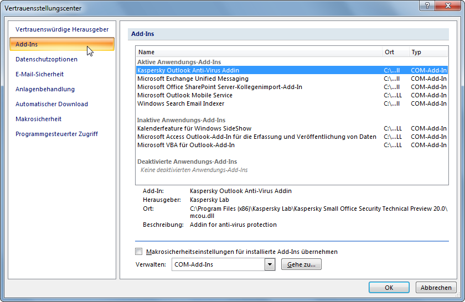
Task: Open E-Mail-Sicherheit settings
Action: pos(40,74)
